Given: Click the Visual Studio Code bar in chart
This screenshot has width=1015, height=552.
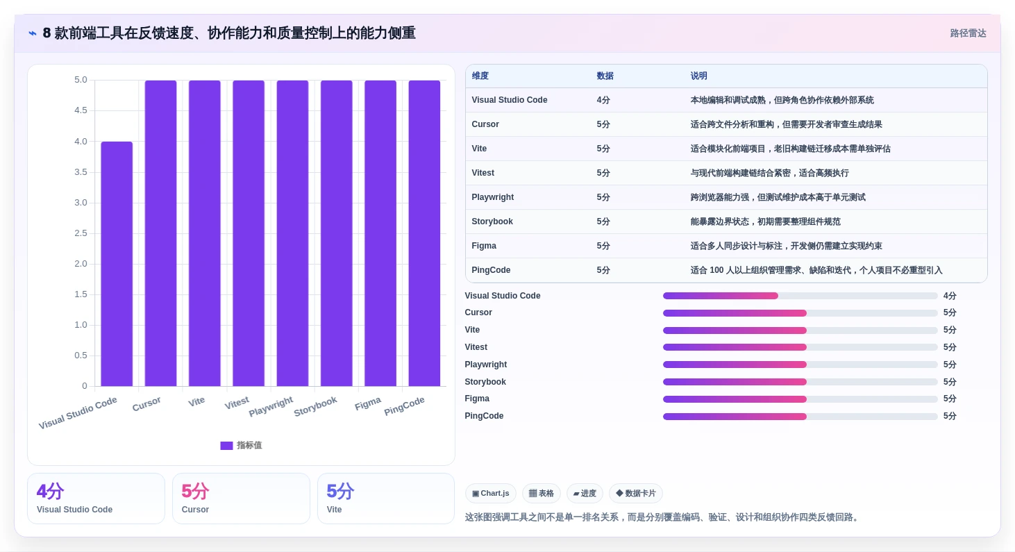Looking at the screenshot, I should (x=117, y=264).
